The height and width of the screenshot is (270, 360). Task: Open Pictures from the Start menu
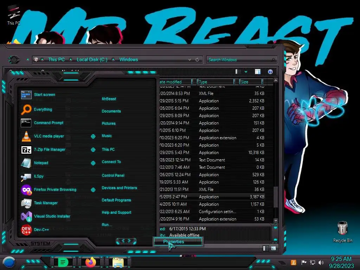(109, 123)
